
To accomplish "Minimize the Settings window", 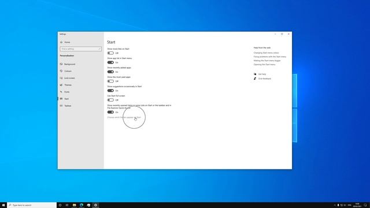I will (275, 34).
